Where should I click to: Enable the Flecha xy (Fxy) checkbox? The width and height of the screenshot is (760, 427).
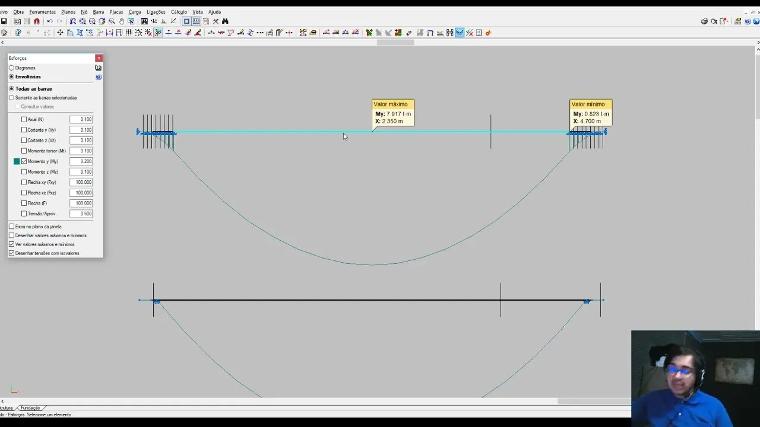click(24, 182)
